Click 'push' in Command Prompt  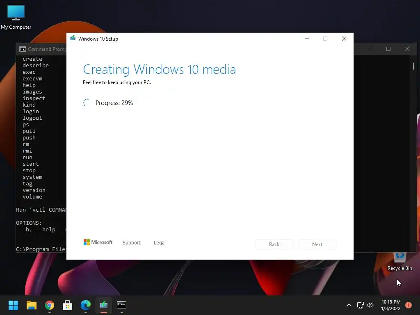pyautogui.click(x=29, y=138)
